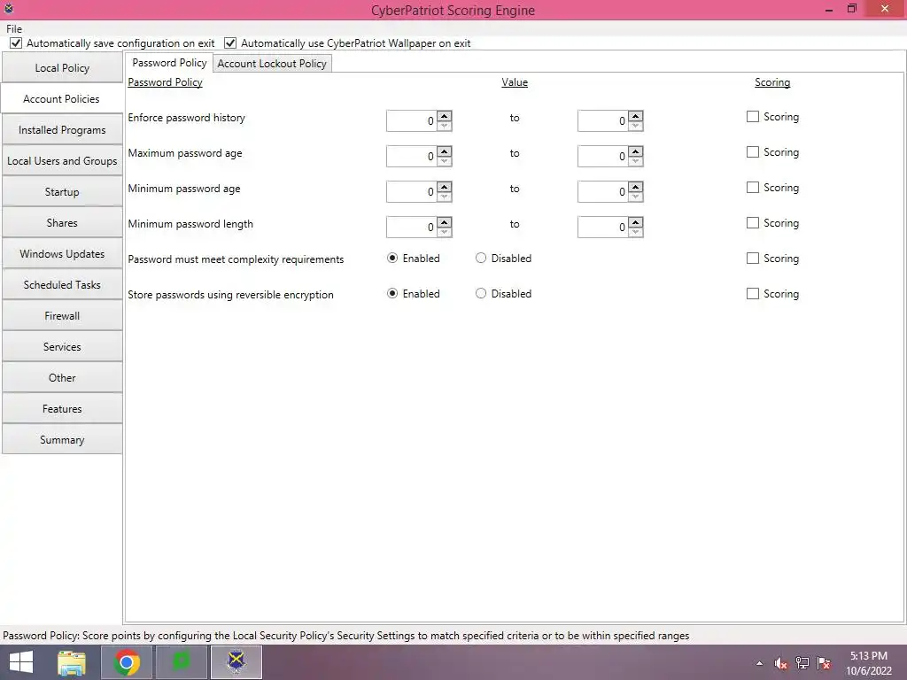Open the Local Policy section
907x680 pixels.
point(62,67)
